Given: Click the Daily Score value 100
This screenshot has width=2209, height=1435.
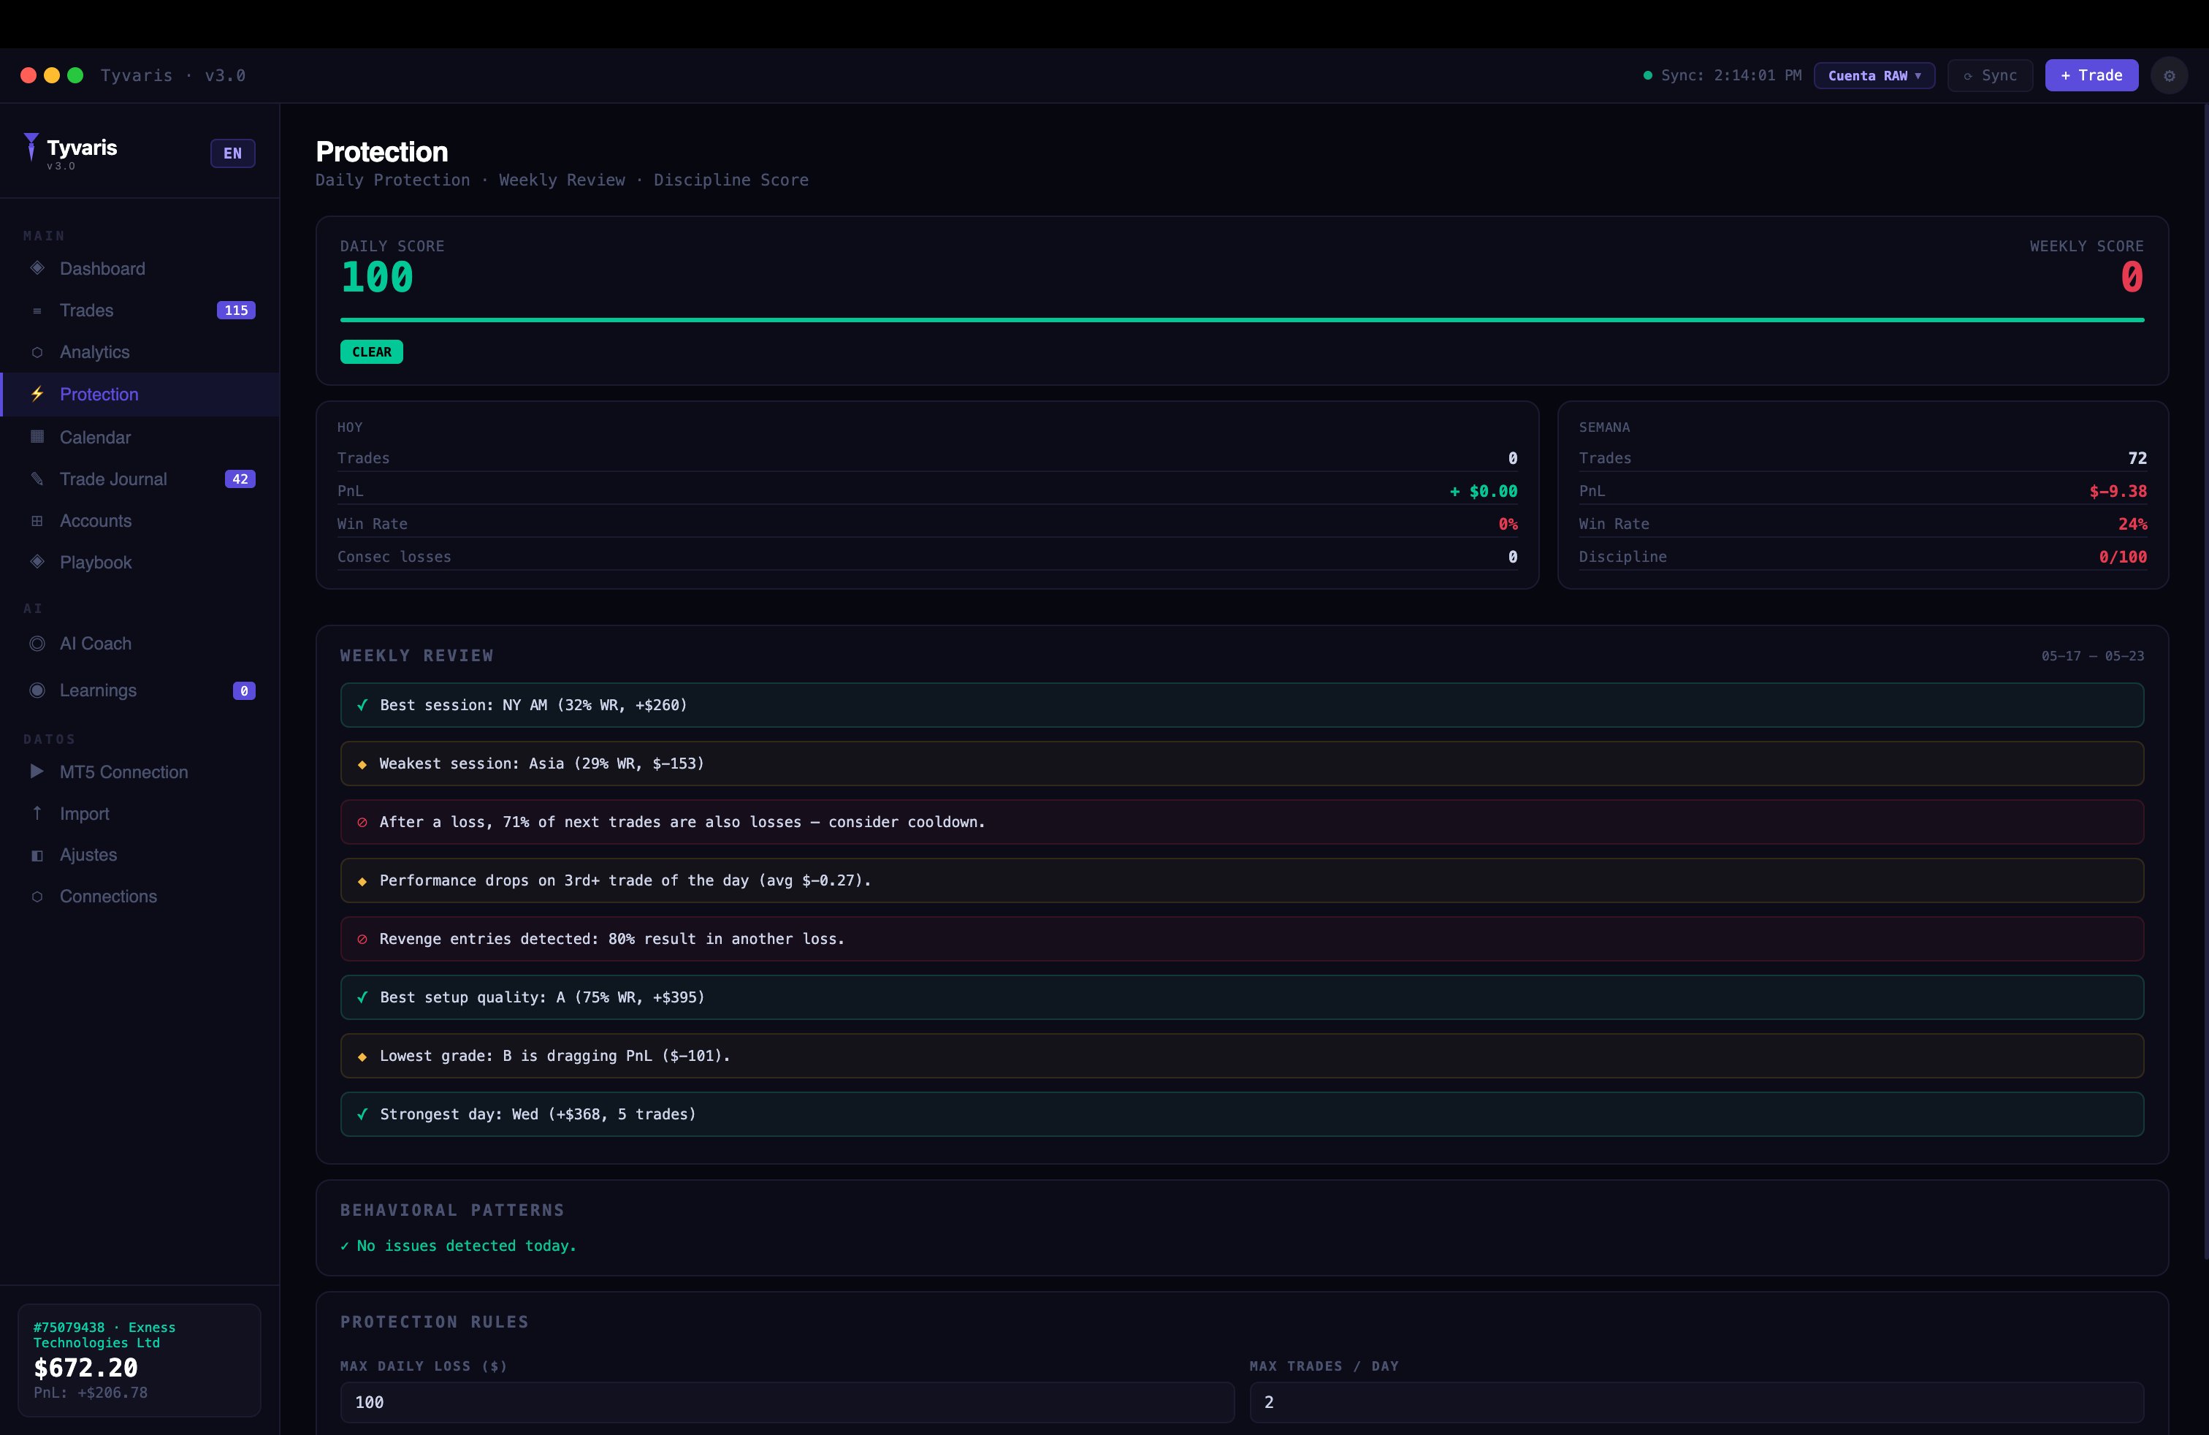Looking at the screenshot, I should [377, 278].
